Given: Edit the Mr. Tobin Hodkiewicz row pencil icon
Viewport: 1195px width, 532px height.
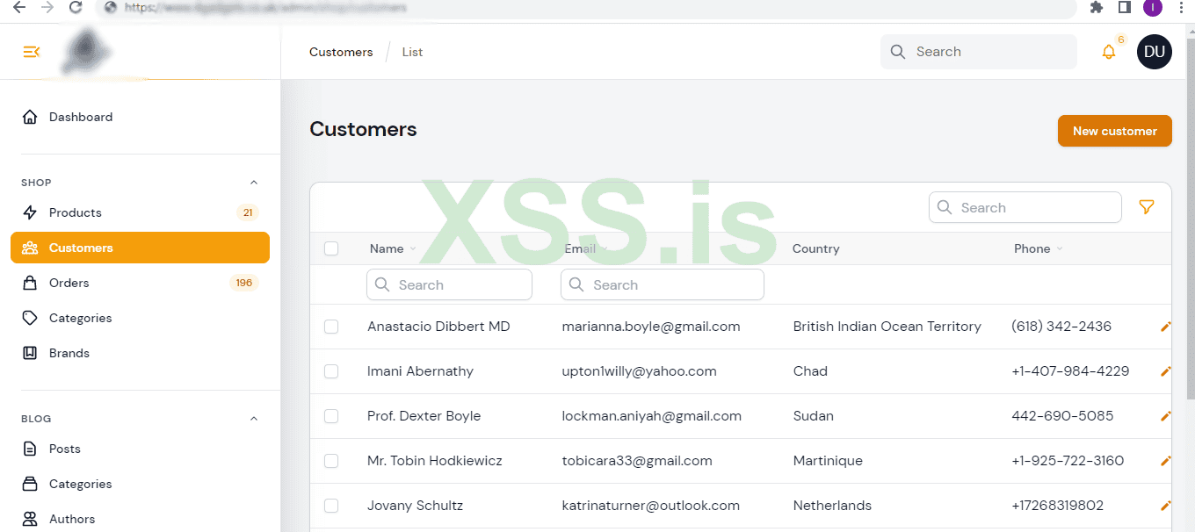Looking at the screenshot, I should 1166,461.
